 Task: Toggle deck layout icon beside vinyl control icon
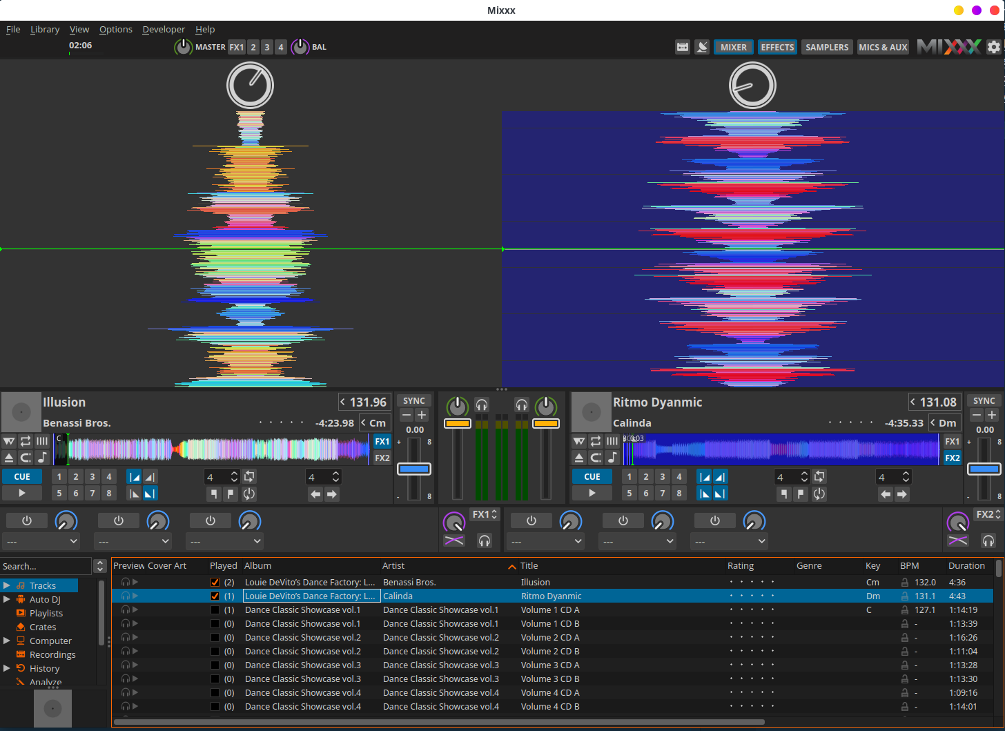pos(683,47)
